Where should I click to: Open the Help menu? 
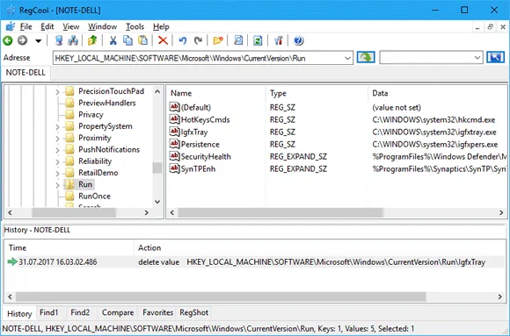(161, 26)
